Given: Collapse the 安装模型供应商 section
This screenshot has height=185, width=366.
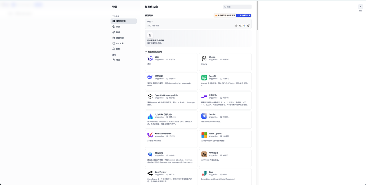Looking at the screenshot, I should tap(146, 52).
